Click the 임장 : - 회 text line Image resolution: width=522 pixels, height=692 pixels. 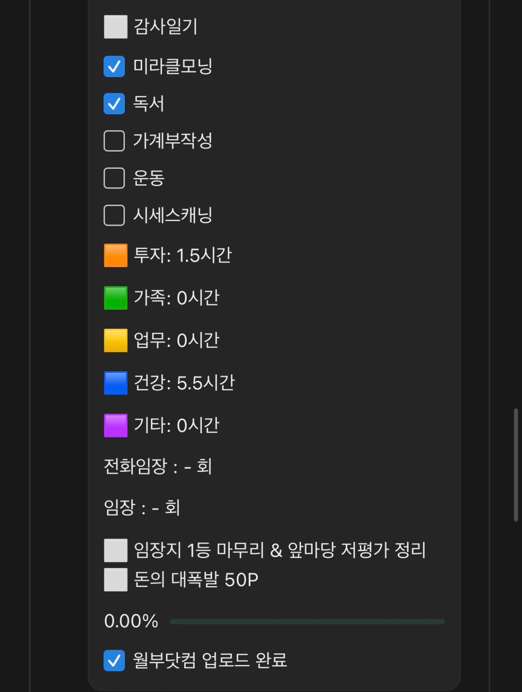pyautogui.click(x=142, y=507)
